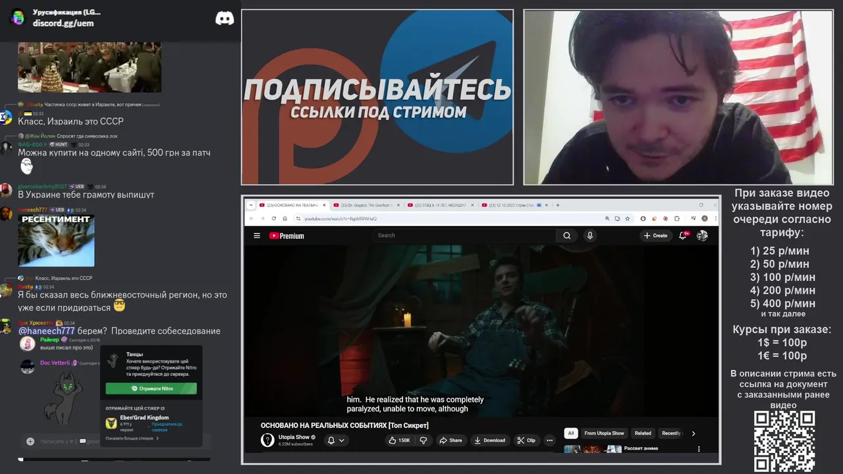Click the ПОДПИСЫВАЙТЕСЬ banner image
The image size is (843, 474).
point(377,97)
